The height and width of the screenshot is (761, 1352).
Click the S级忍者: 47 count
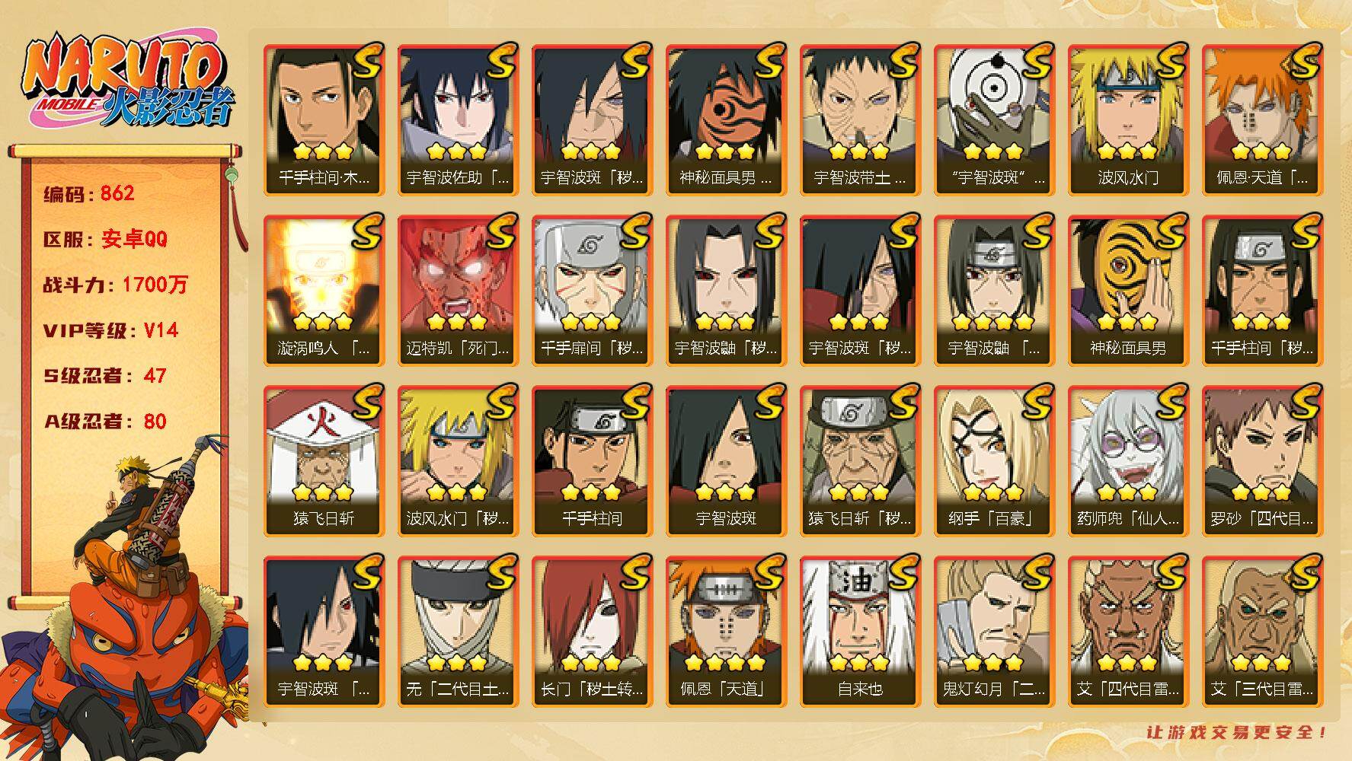[x=104, y=376]
